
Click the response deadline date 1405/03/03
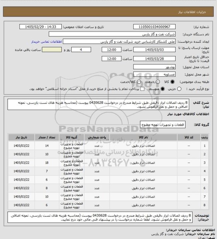point(154,50)
